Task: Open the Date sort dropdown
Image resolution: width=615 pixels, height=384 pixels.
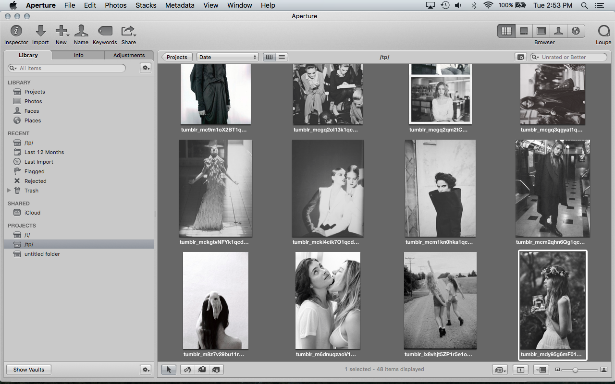Action: pos(227,57)
